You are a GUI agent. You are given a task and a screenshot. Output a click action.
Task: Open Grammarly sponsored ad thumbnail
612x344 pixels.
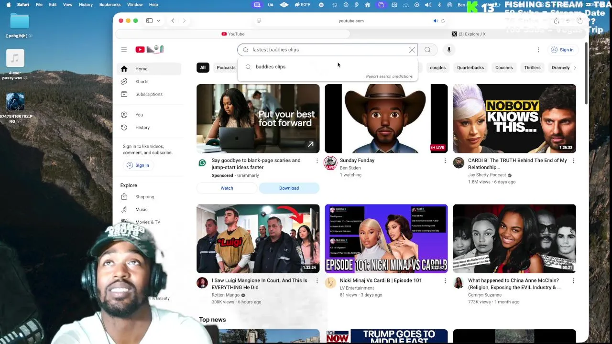(x=258, y=118)
